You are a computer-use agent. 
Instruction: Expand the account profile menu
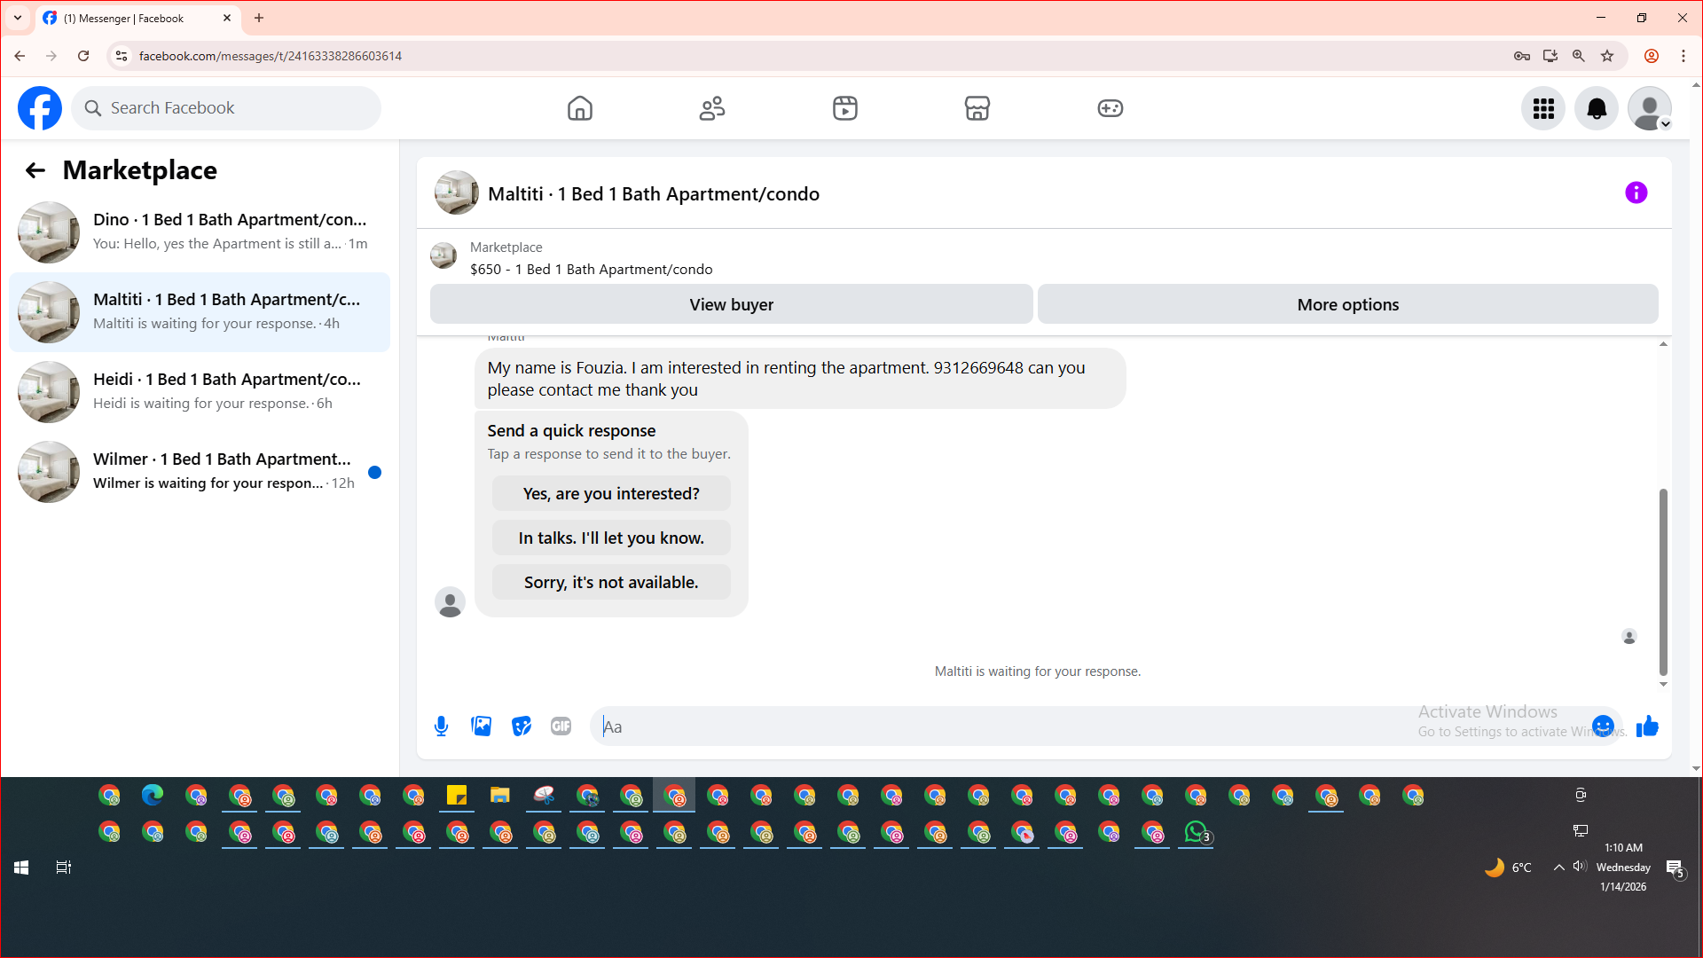click(1649, 108)
